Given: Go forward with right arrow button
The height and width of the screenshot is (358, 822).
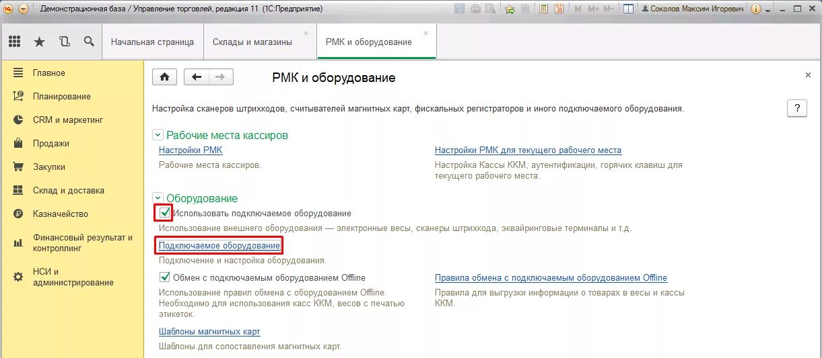Looking at the screenshot, I should click(221, 77).
